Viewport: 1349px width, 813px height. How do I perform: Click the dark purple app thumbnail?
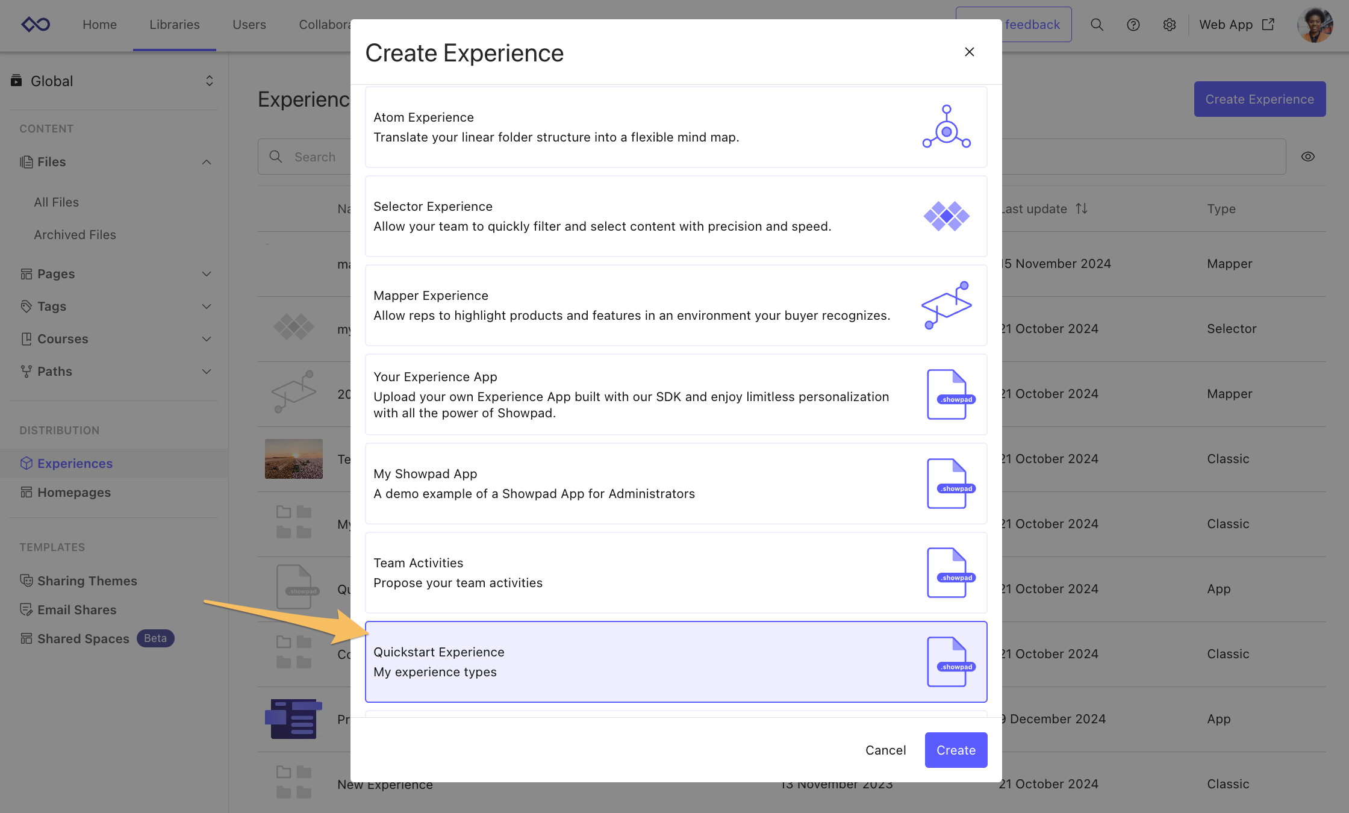[x=293, y=718]
